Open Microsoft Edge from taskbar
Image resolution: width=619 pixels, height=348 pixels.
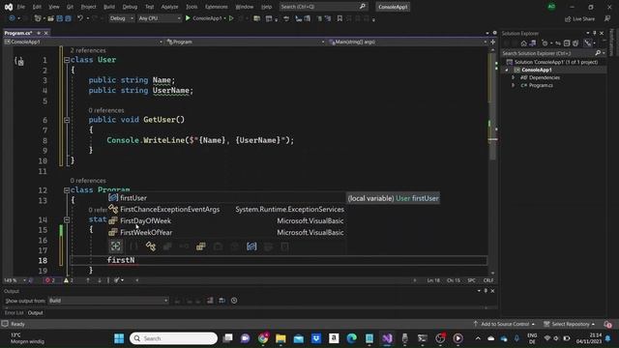pos(352,338)
